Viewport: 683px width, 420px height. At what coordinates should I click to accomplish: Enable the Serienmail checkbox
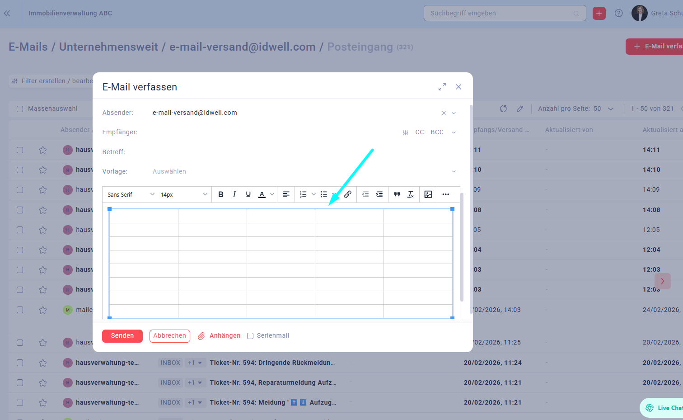point(250,336)
